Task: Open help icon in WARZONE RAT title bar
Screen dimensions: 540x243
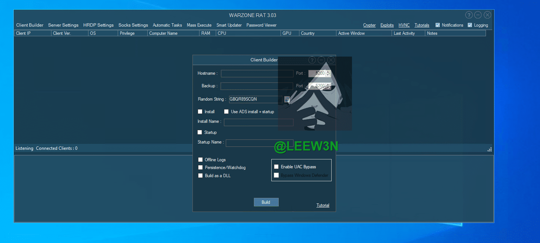Action: [x=469, y=15]
